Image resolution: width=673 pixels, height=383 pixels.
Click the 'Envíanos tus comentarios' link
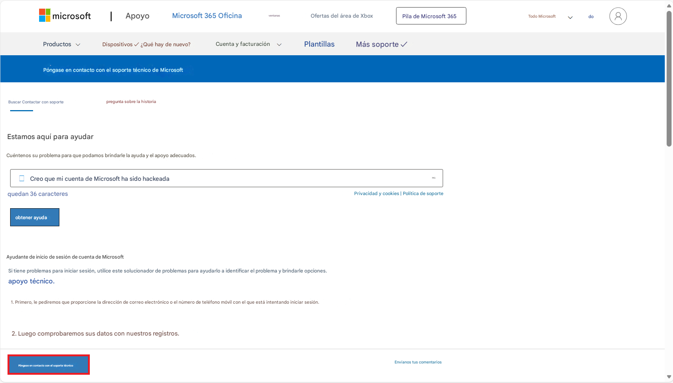pos(418,362)
